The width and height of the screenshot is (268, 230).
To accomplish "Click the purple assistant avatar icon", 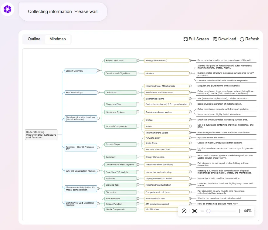I will click(x=7, y=9).
